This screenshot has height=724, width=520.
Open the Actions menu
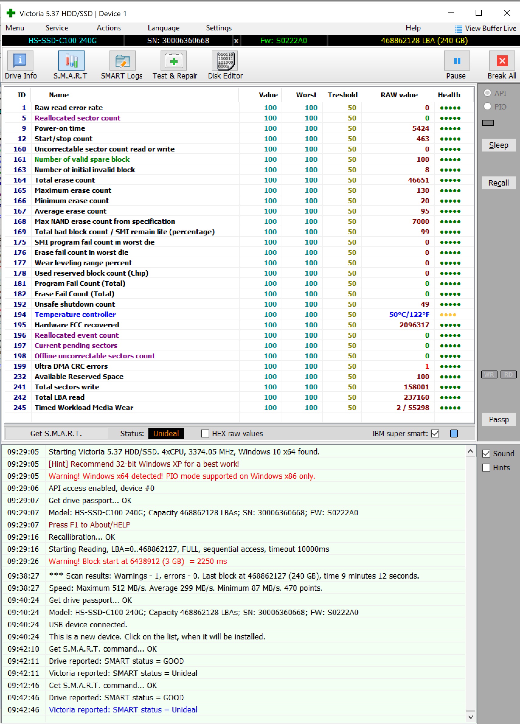109,28
